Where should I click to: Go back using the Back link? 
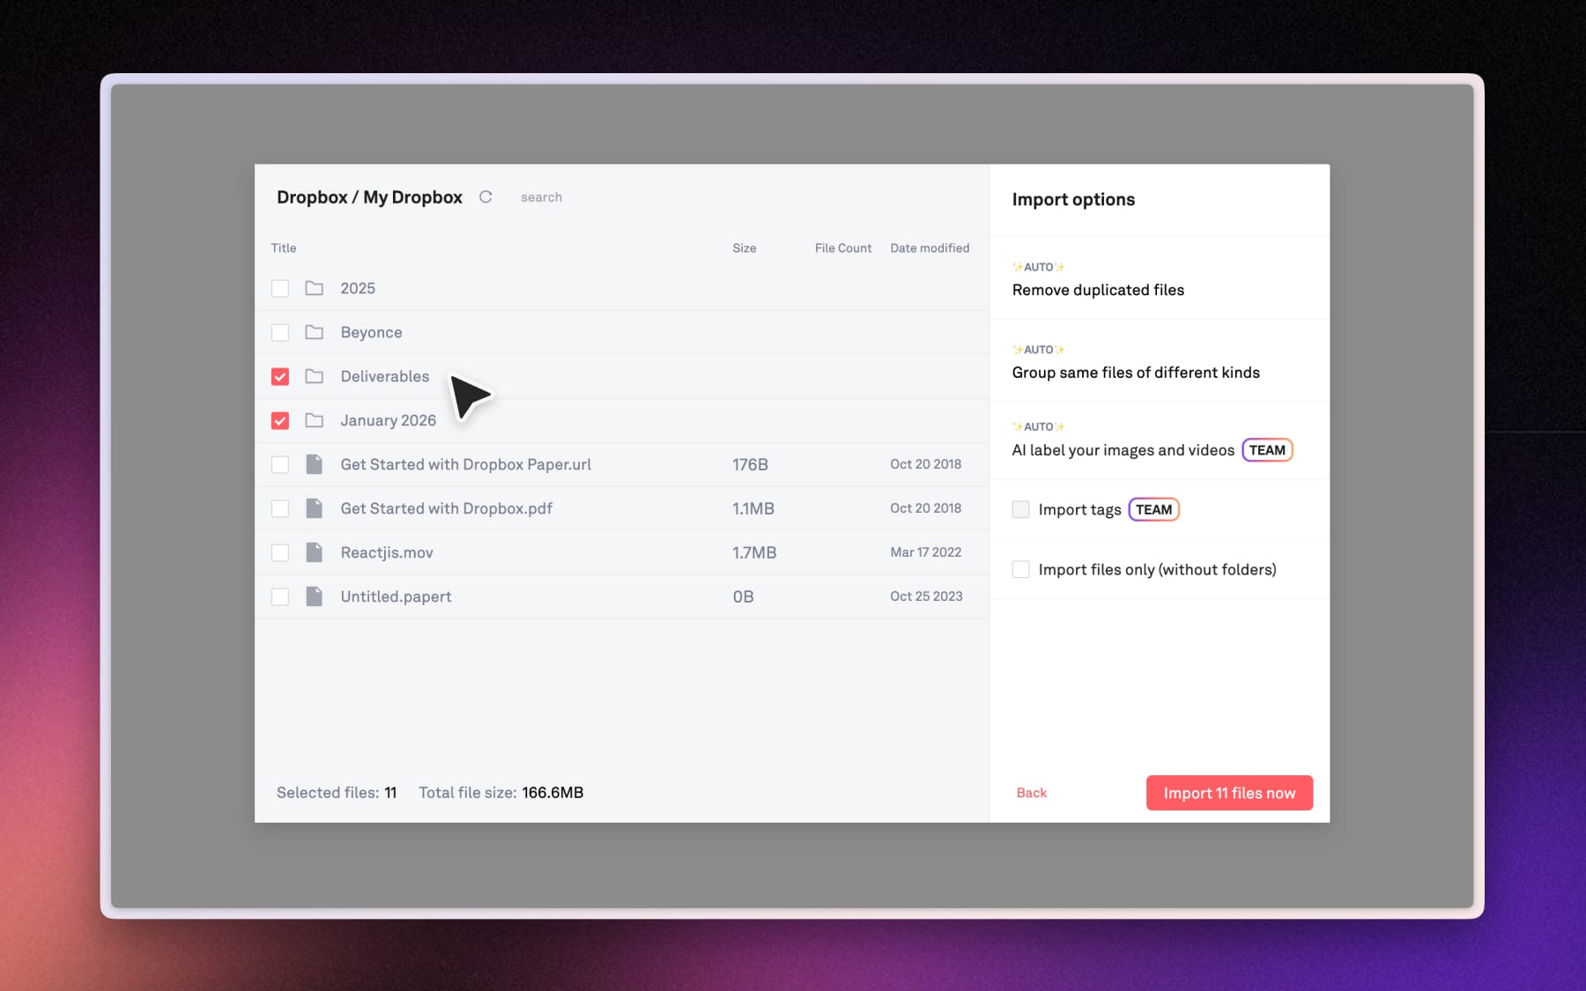tap(1031, 793)
